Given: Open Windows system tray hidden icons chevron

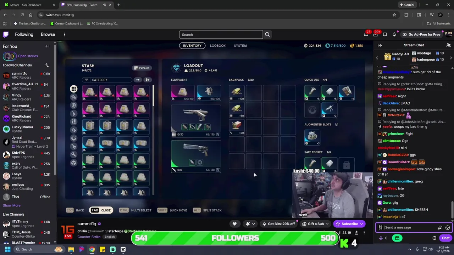Looking at the screenshot, I should click(x=410, y=249).
